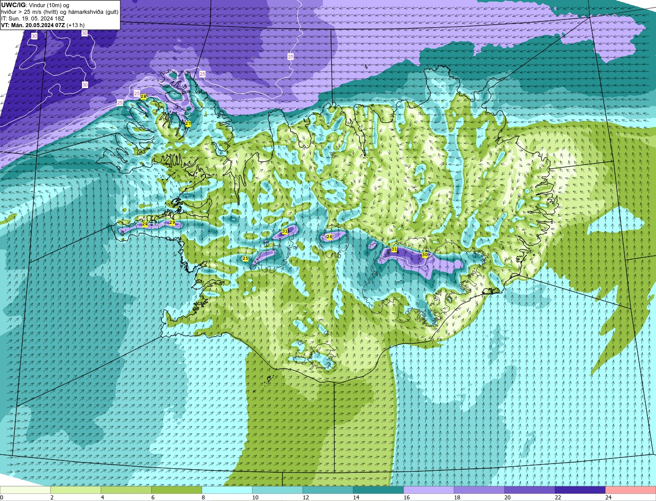
Task: Click the legend scale tick label "10"
Action: coord(255,497)
